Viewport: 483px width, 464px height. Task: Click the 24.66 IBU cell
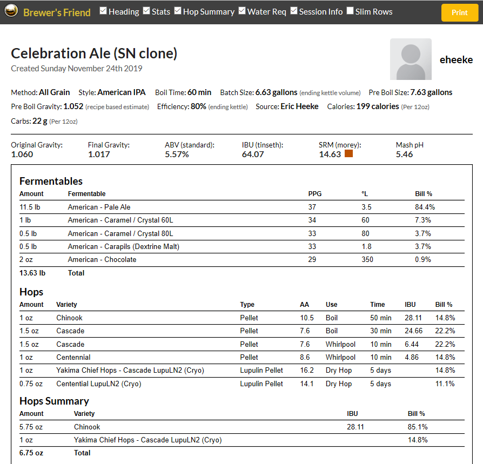413,331
